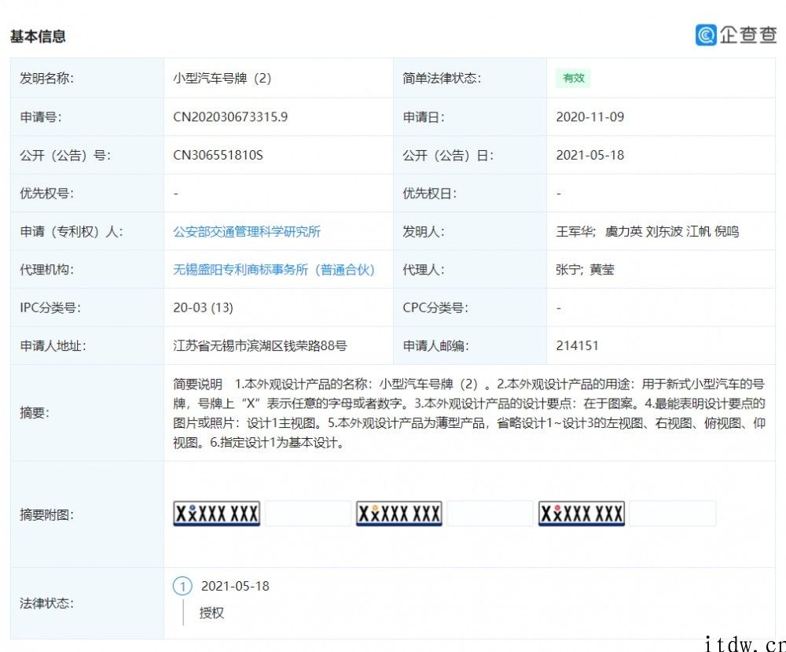
Task: View second license plate thumbnail with yellow dot
Action: pos(399,513)
